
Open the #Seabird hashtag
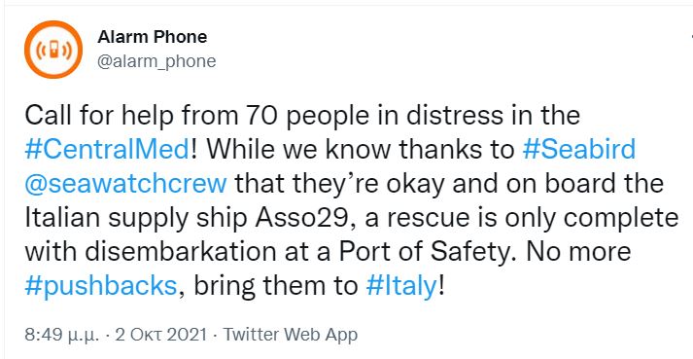pos(578,150)
